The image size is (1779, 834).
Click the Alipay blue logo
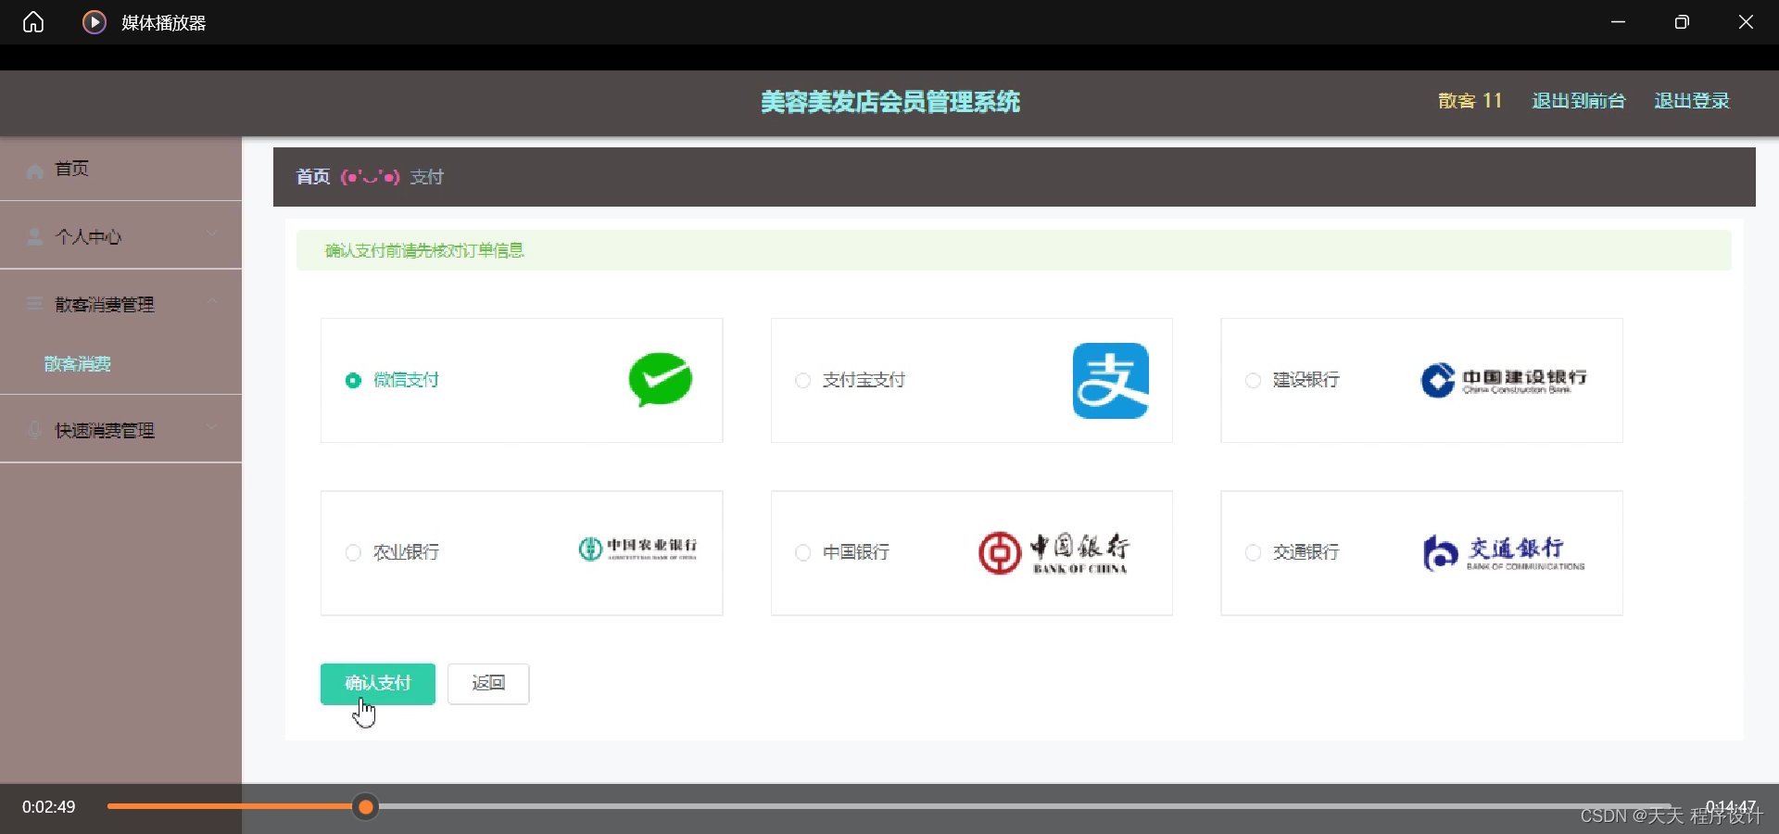[x=1111, y=381]
